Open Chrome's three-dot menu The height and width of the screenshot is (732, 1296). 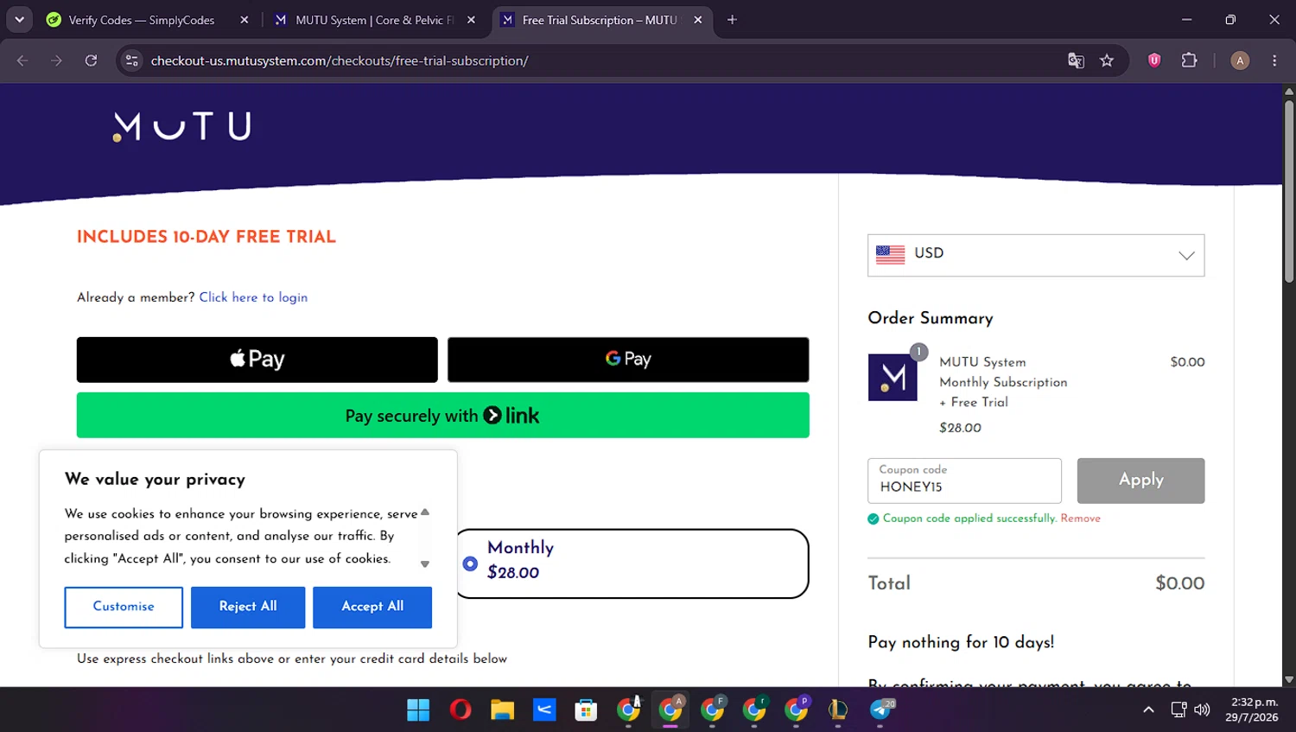click(x=1274, y=60)
